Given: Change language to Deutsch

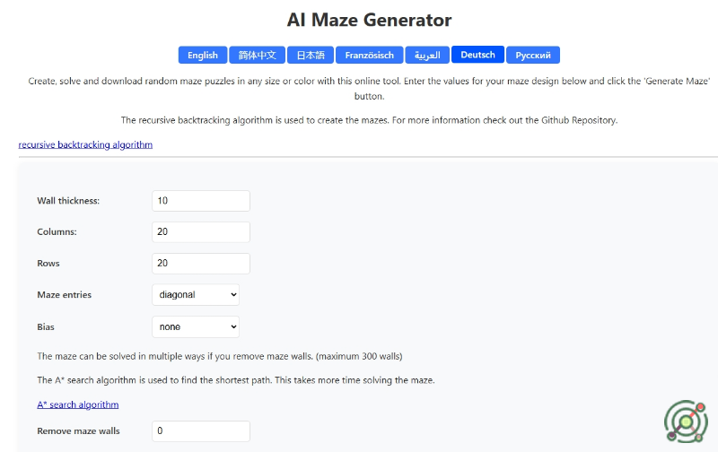Looking at the screenshot, I should (x=477, y=55).
